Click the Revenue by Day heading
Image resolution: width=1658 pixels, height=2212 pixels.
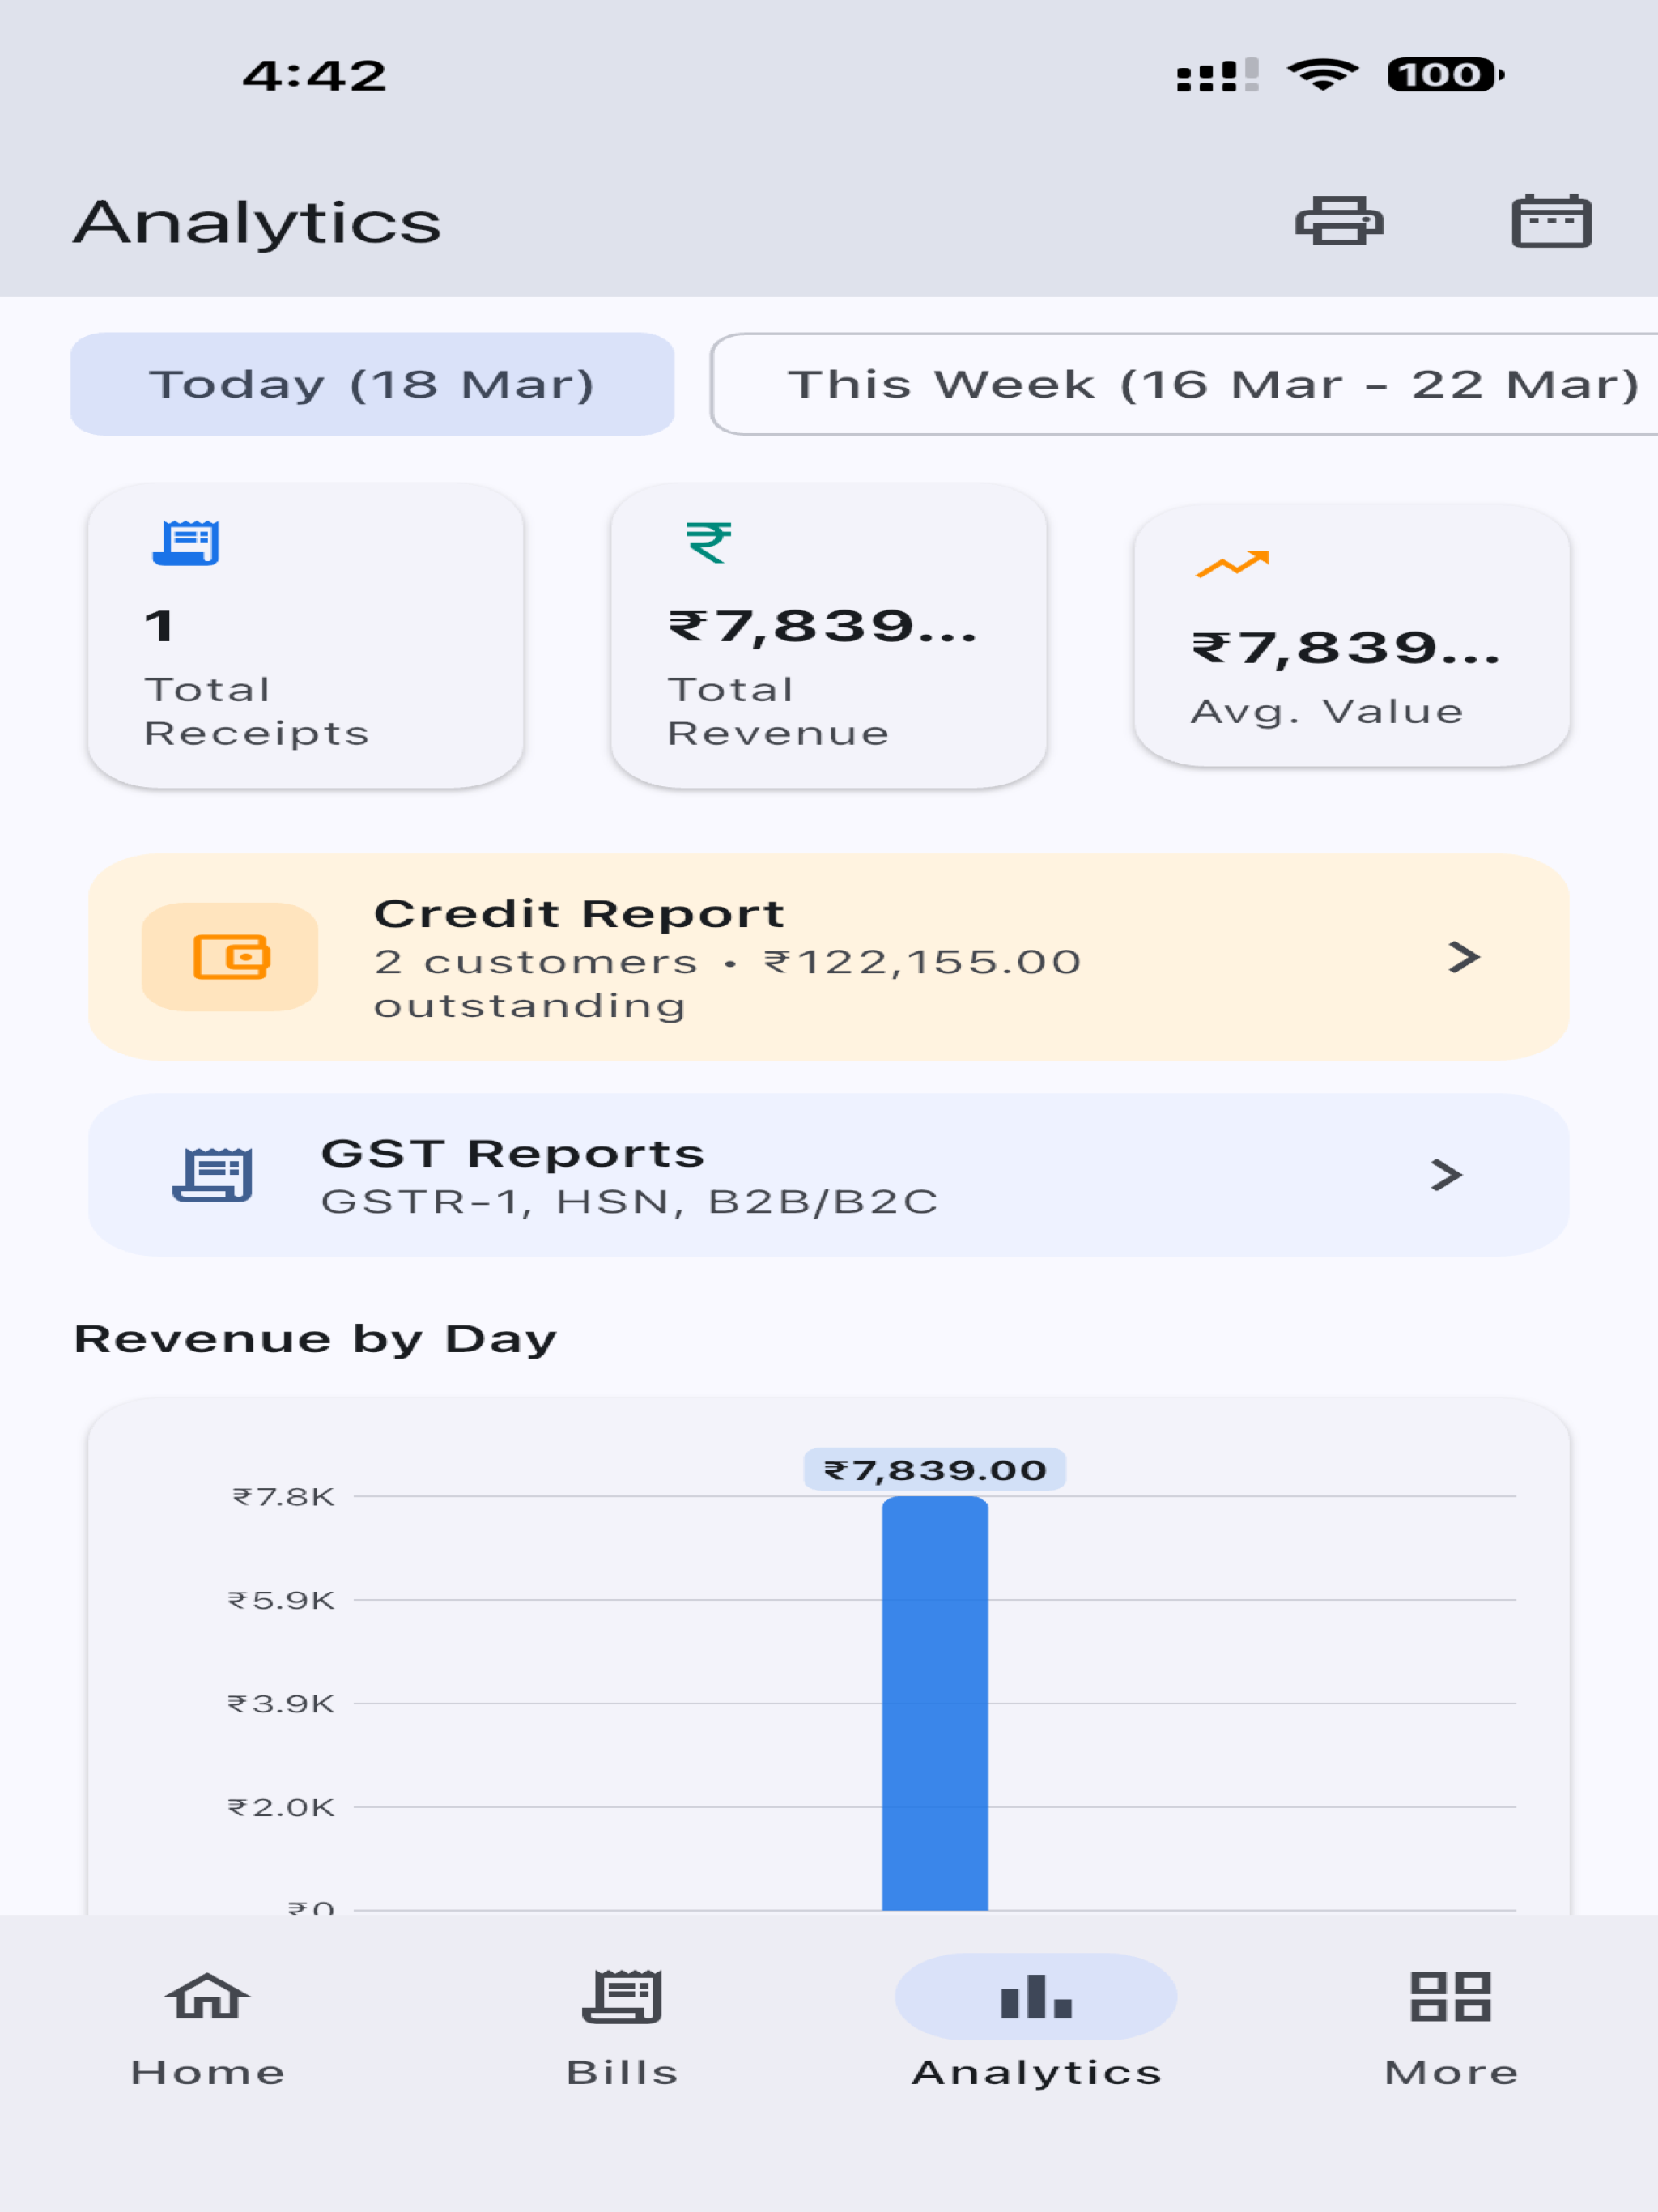316,1339
